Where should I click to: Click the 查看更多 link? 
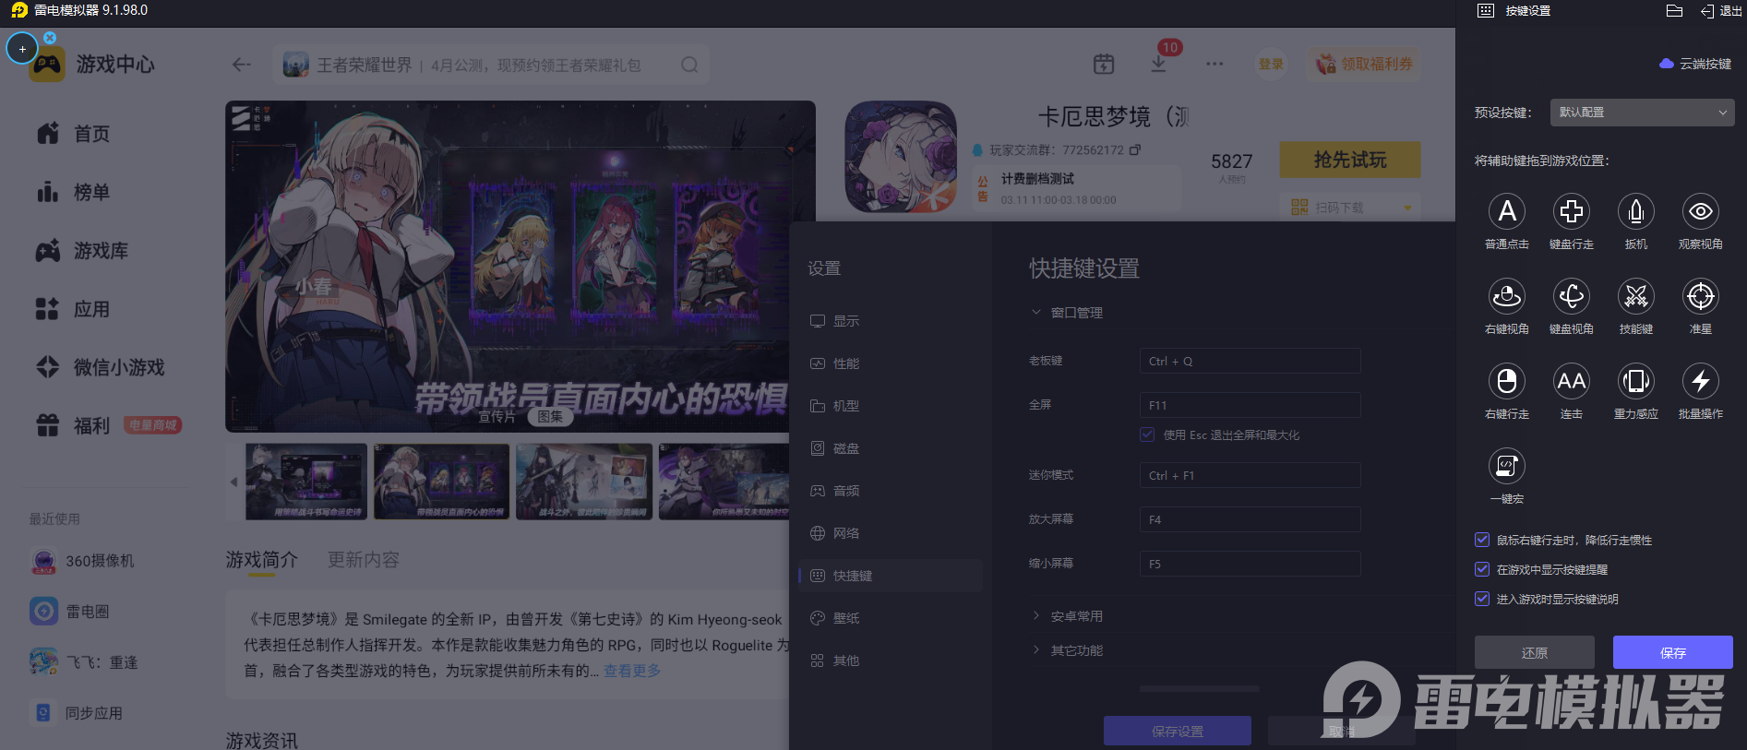(x=633, y=671)
